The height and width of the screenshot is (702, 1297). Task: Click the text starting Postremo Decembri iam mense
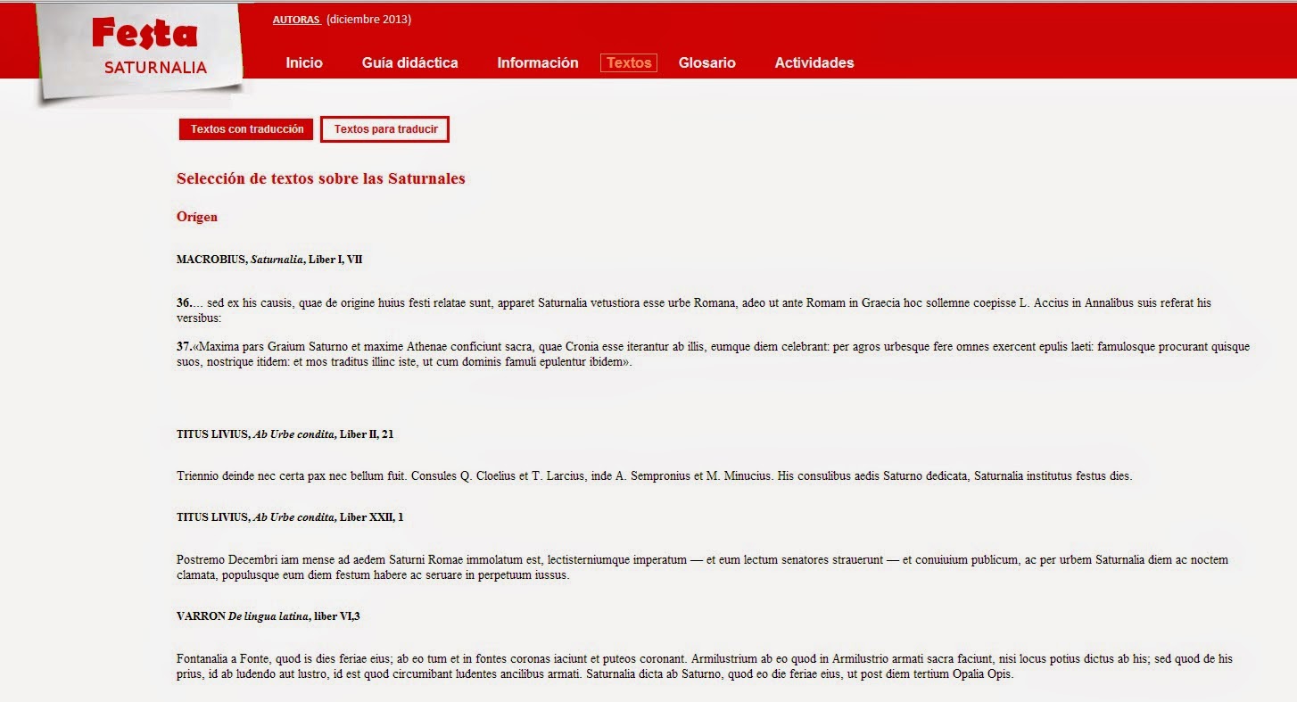702,567
